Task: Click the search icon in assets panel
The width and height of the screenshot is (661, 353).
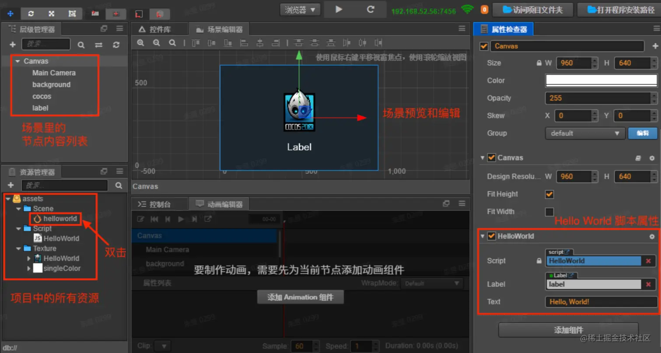Action: [119, 185]
